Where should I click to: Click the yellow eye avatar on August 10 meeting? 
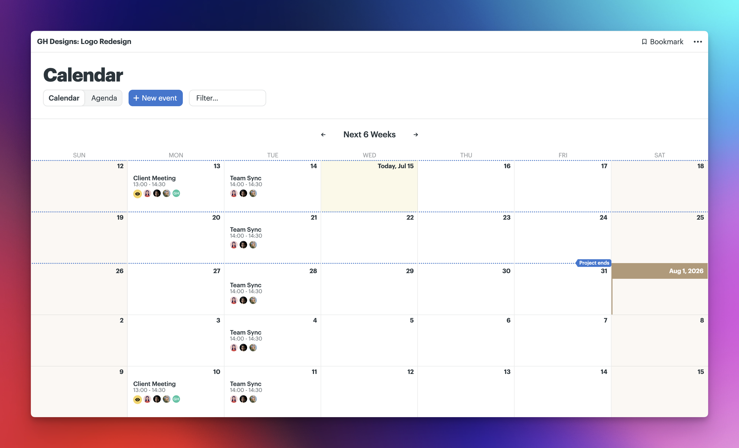click(x=137, y=399)
